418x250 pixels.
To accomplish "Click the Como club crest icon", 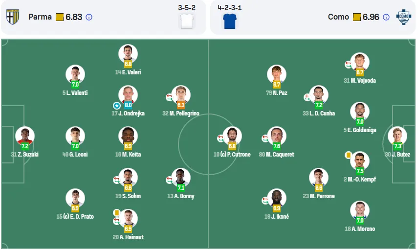I will (404, 17).
